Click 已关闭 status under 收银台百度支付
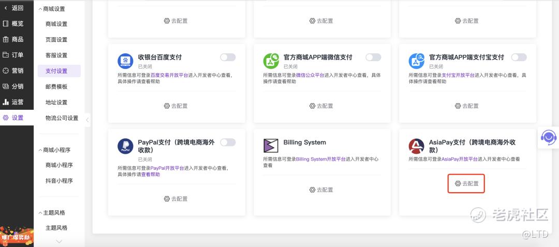Screen dimensions: 559x247 tap(145, 67)
